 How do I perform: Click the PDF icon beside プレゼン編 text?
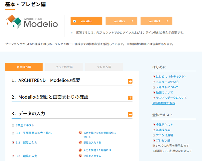154,141
